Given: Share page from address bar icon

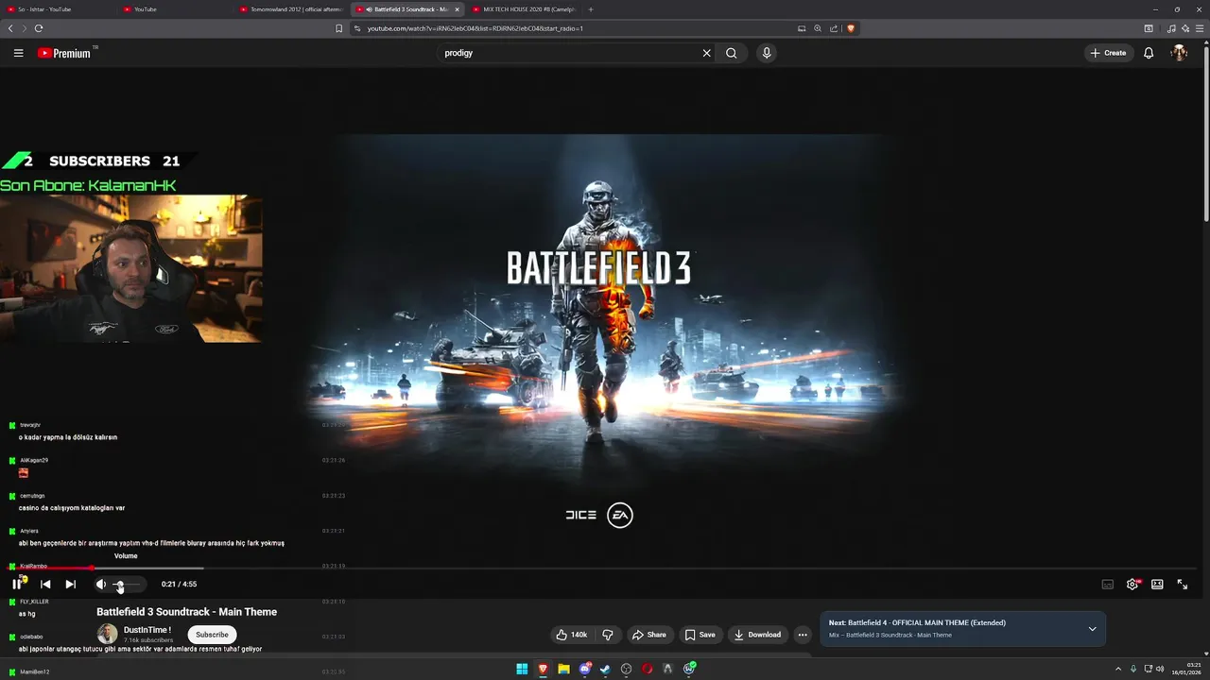Looking at the screenshot, I should [834, 28].
